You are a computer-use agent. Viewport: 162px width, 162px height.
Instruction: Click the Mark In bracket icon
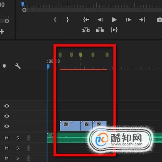pos(55,20)
